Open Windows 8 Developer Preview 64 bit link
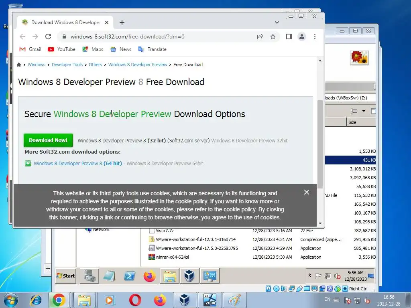Screen dimensions: 411x308 (x=78, y=164)
